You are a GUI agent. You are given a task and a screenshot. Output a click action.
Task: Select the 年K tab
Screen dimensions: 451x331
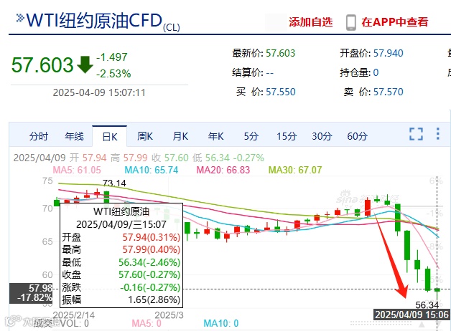pyautogui.click(x=215, y=136)
